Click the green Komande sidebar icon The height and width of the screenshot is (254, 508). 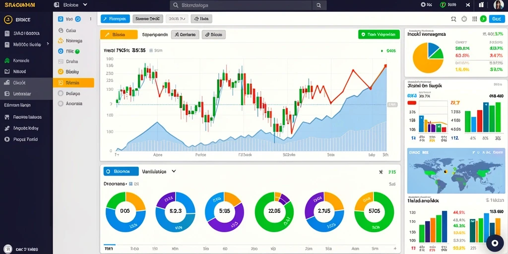7,61
